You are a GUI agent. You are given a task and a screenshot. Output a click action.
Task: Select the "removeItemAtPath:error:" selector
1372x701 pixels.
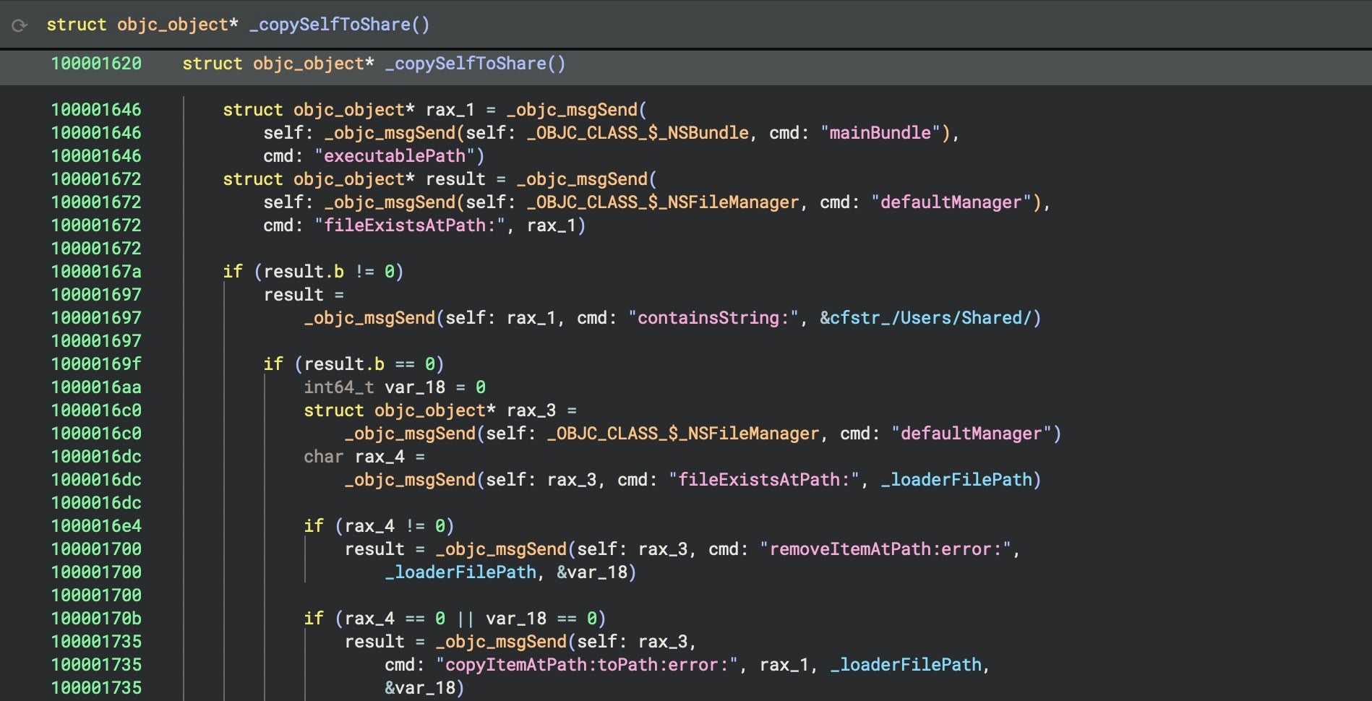pos(885,549)
